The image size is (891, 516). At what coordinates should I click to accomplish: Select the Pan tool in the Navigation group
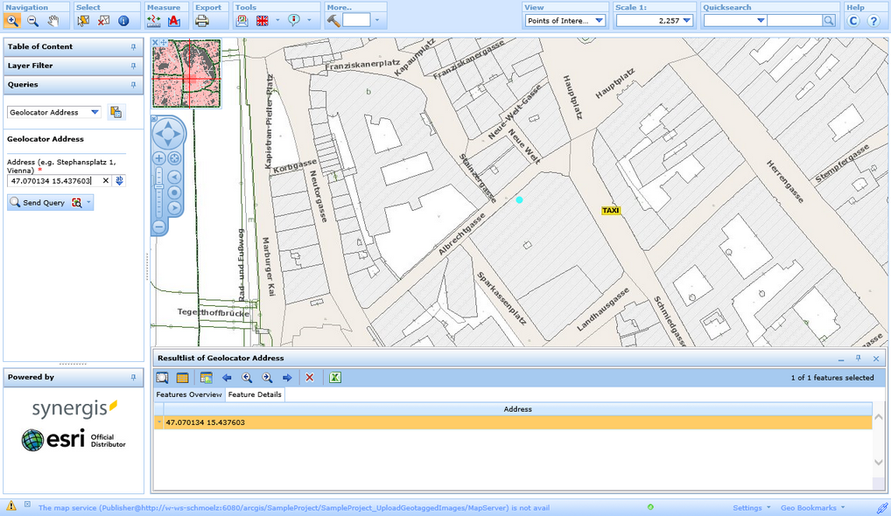coord(53,20)
